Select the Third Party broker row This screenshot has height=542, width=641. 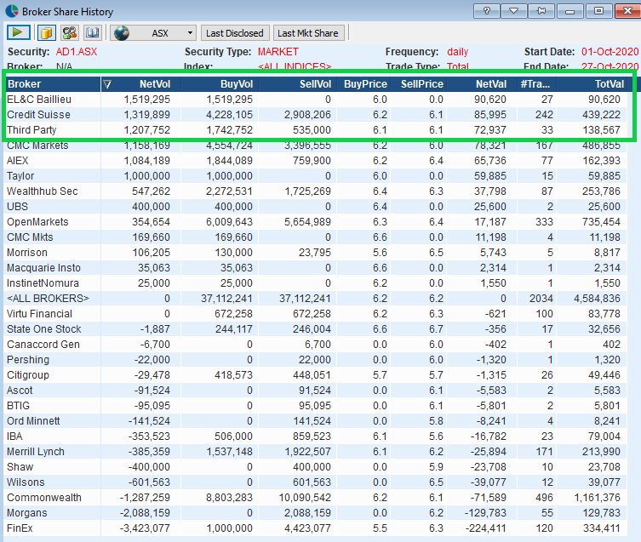coord(316,130)
